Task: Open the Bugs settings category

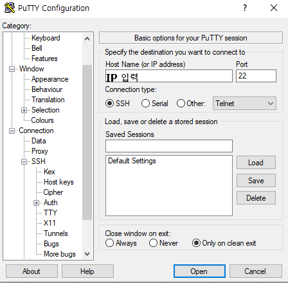Action: [51, 244]
